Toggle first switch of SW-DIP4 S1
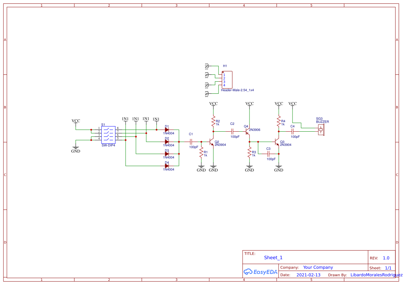Viewport: 406px width, 285px height. 108,130
